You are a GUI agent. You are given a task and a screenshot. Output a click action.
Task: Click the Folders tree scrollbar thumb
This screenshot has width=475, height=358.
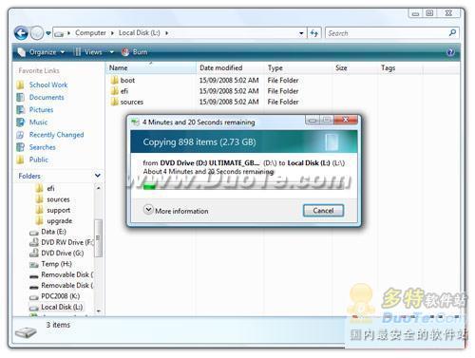click(98, 238)
